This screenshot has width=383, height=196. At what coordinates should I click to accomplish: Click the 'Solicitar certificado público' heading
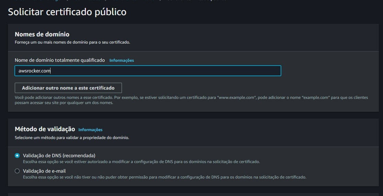67,12
